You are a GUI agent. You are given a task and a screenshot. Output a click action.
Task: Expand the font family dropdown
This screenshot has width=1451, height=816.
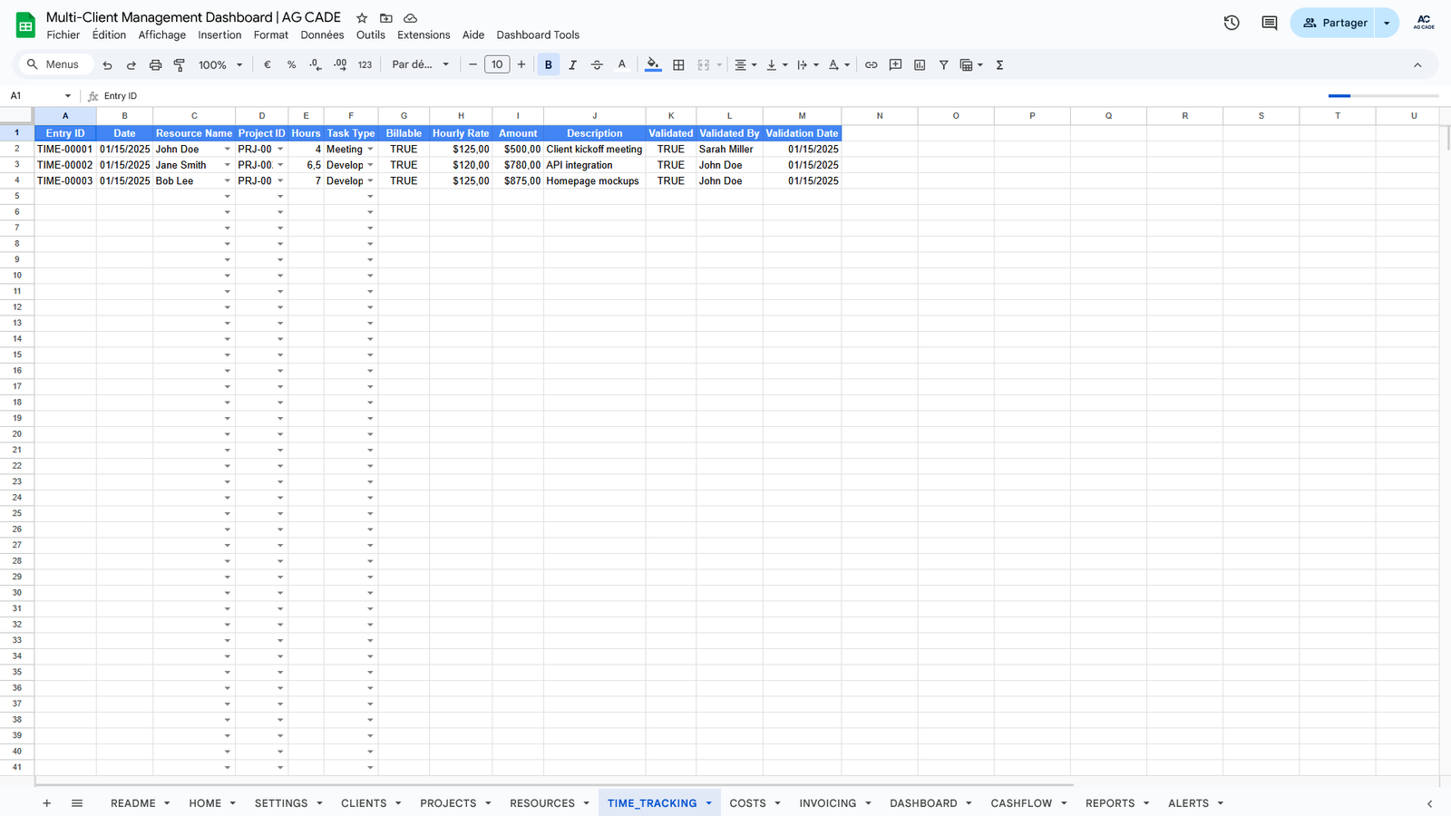pyautogui.click(x=420, y=65)
